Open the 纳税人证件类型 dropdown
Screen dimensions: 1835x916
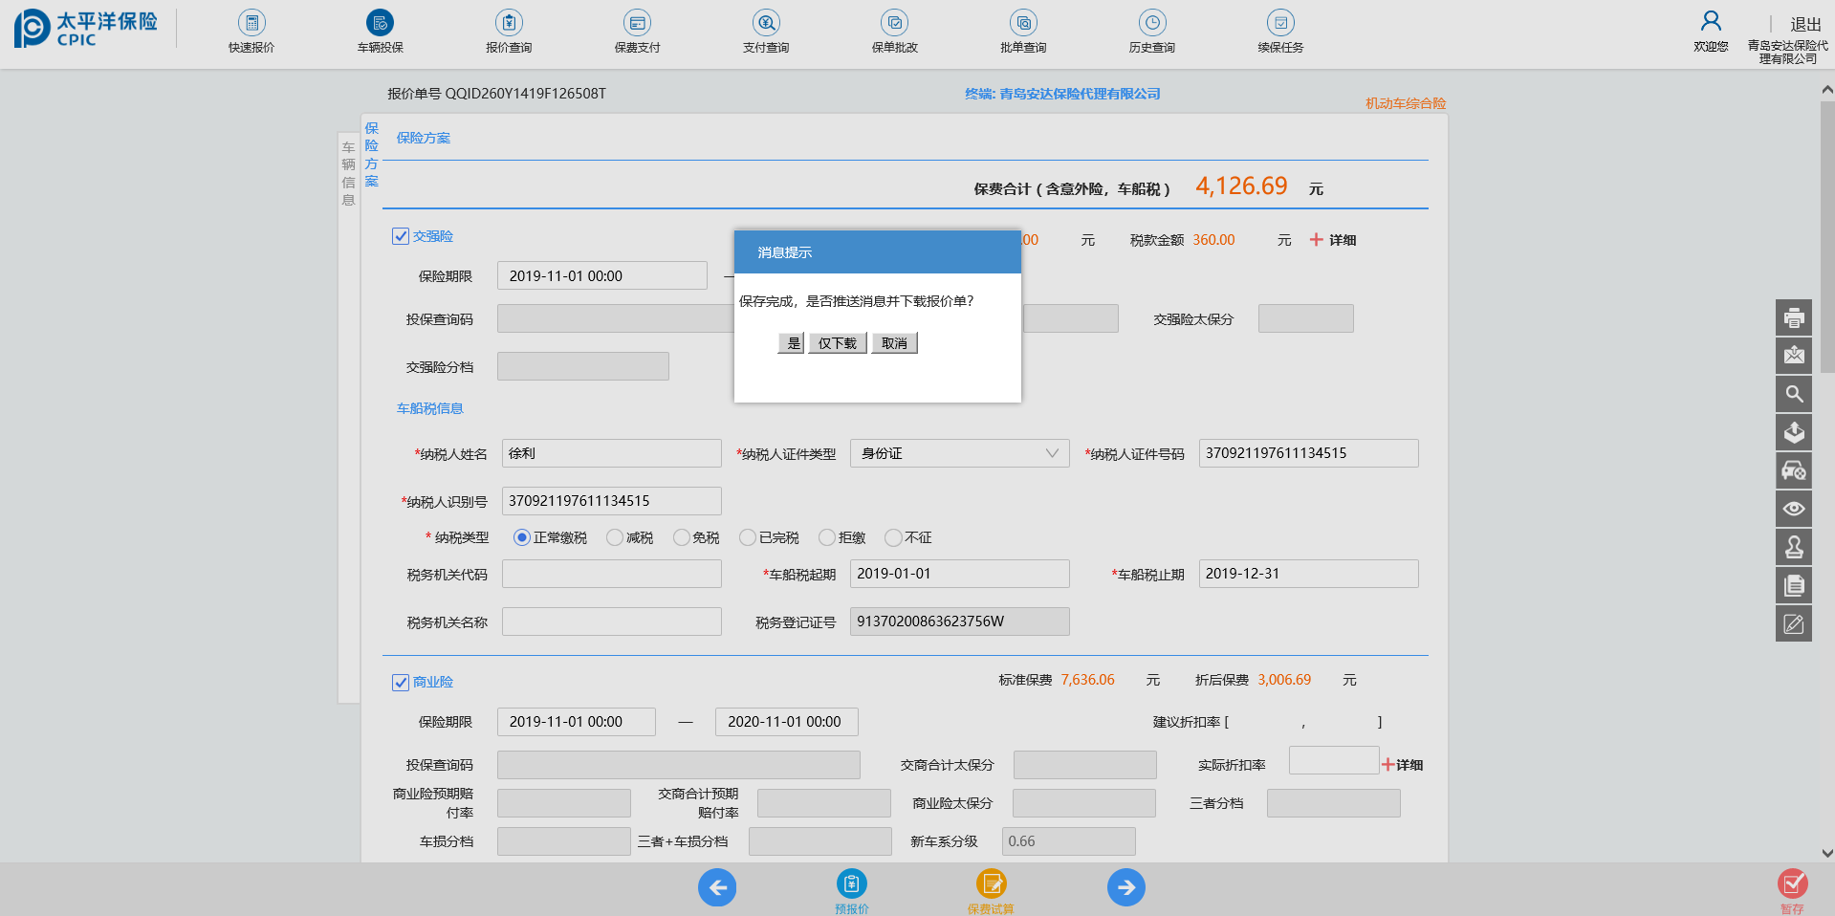(x=959, y=453)
